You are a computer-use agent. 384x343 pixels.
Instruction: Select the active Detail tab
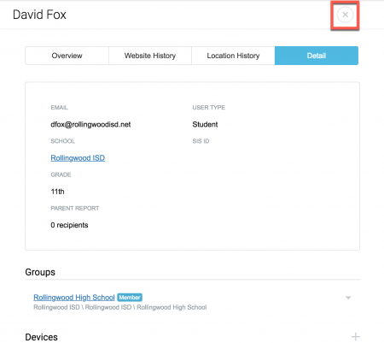(x=317, y=56)
